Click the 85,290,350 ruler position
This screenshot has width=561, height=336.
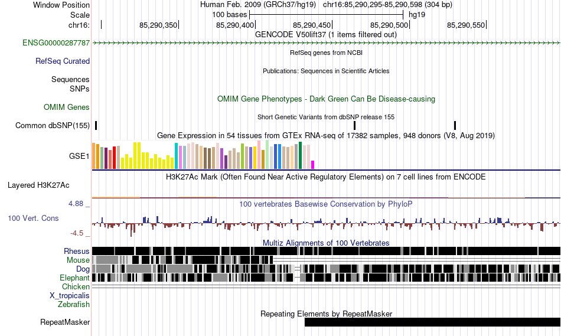pos(158,25)
